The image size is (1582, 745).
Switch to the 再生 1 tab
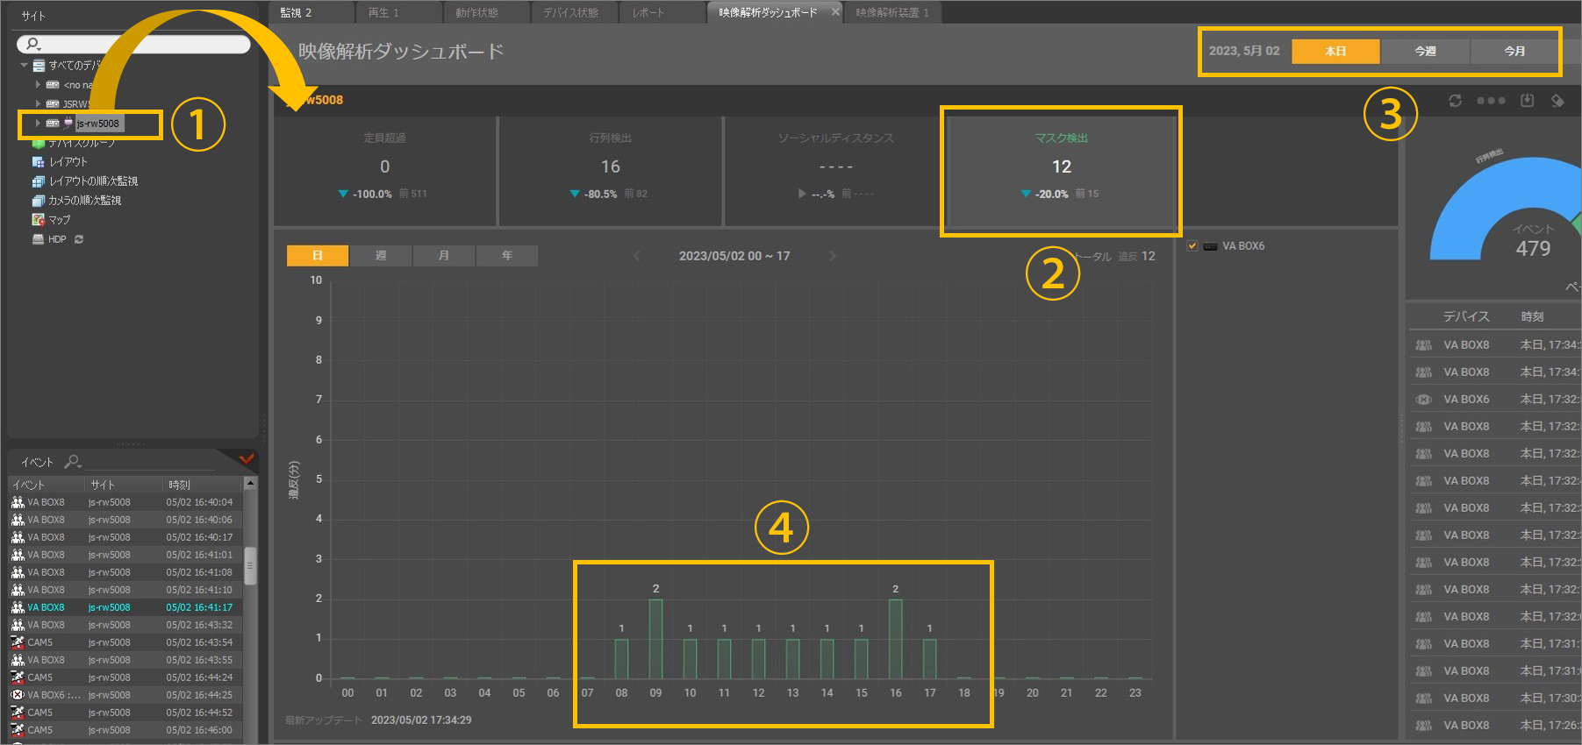point(399,12)
